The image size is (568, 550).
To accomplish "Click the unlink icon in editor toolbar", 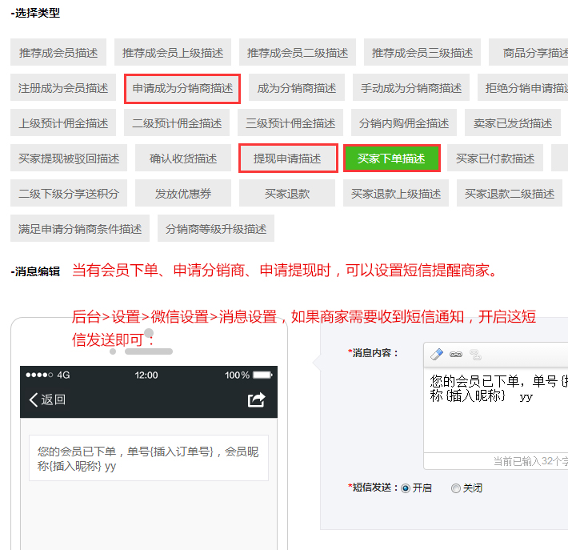I will (474, 354).
